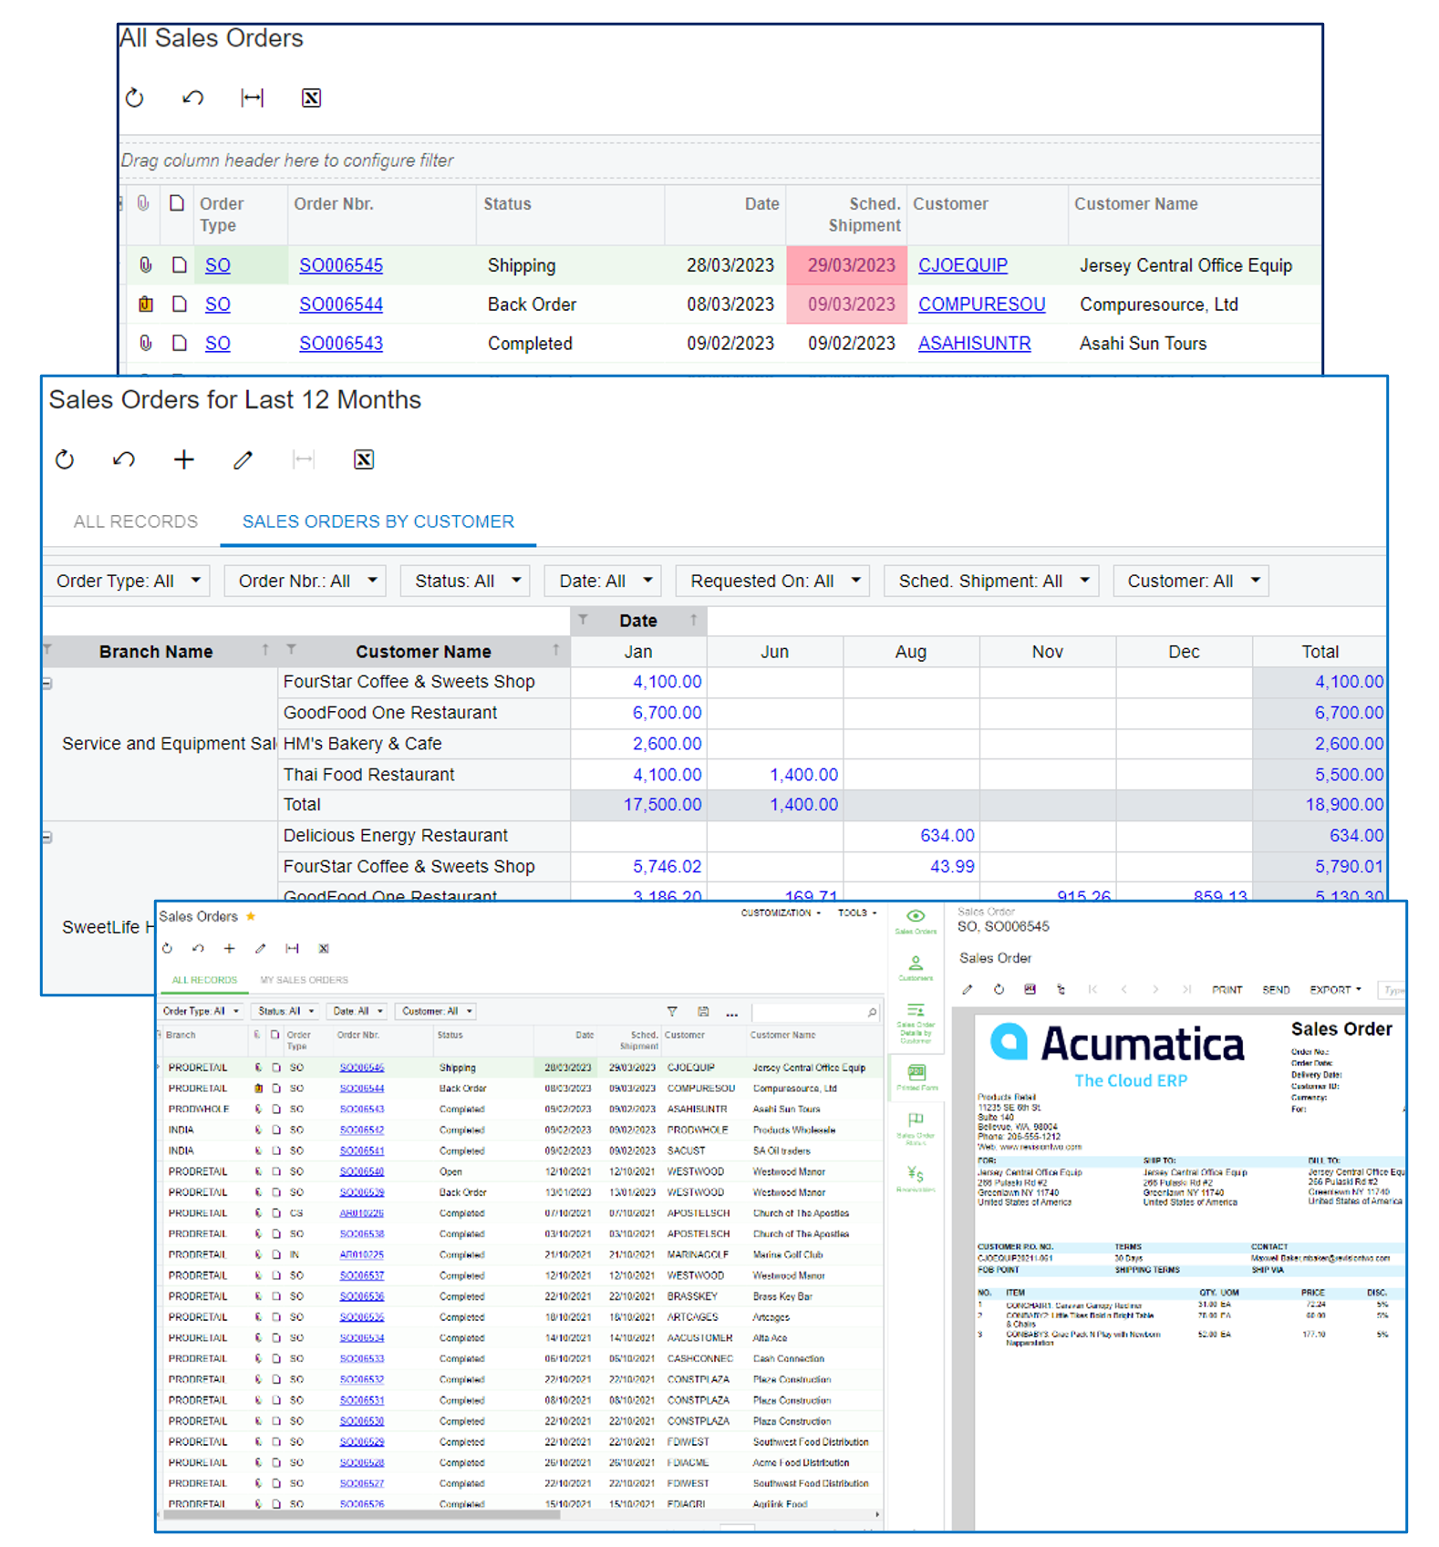Collapse the Service and Equipment Sales branch group
The height and width of the screenshot is (1547, 1439).
coord(47,684)
